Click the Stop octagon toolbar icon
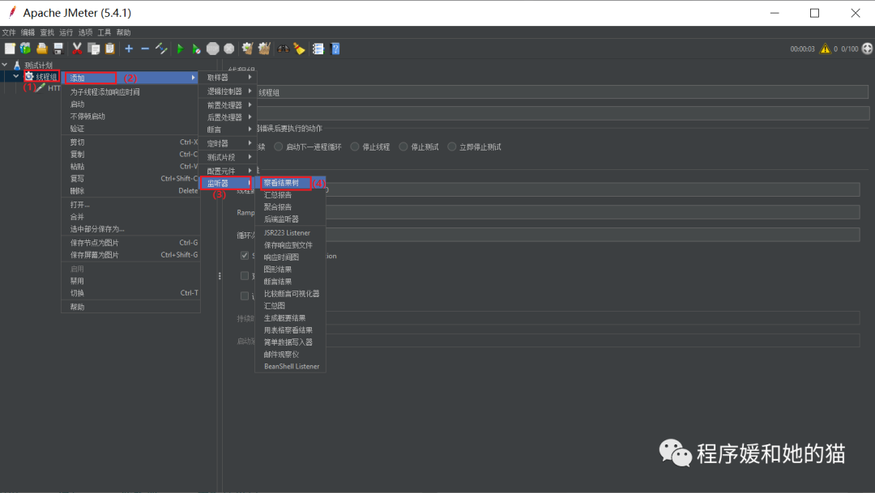The height and width of the screenshot is (493, 875). click(212, 49)
